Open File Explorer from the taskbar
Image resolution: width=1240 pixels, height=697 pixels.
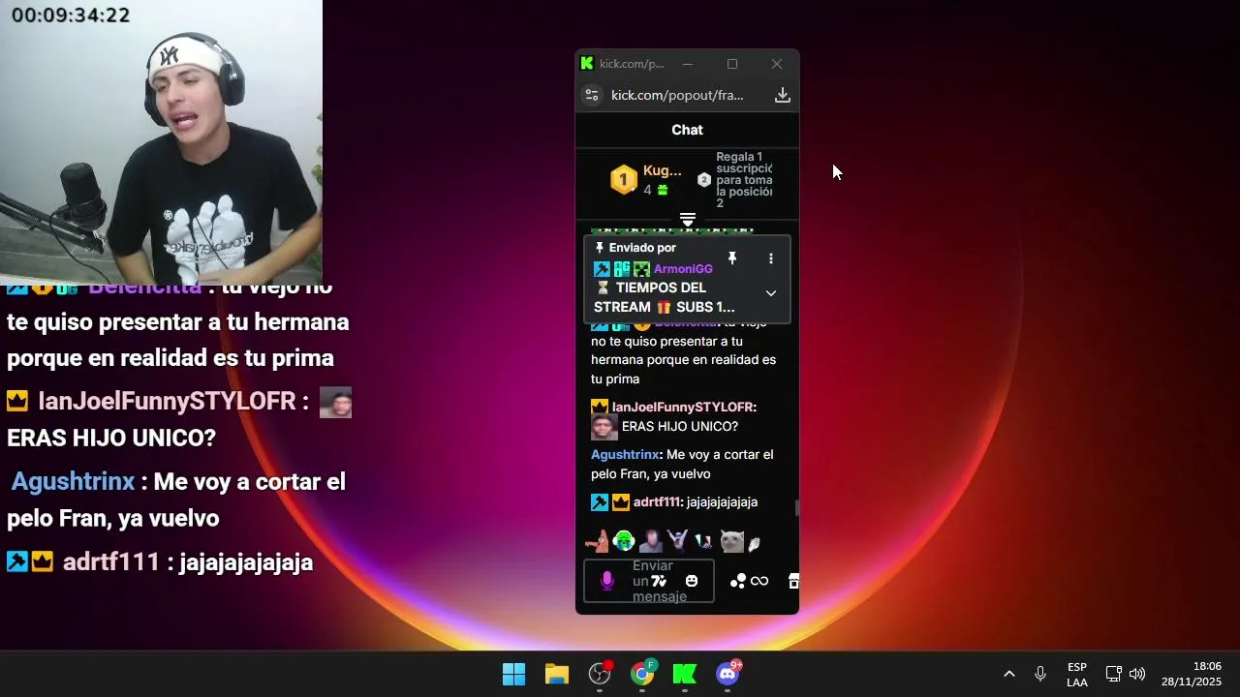pyautogui.click(x=556, y=674)
